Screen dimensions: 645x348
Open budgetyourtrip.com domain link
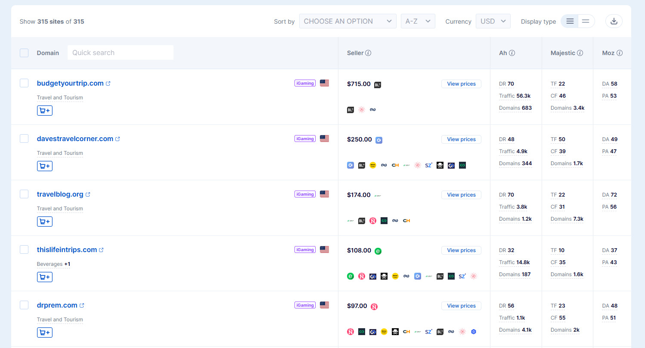(70, 83)
